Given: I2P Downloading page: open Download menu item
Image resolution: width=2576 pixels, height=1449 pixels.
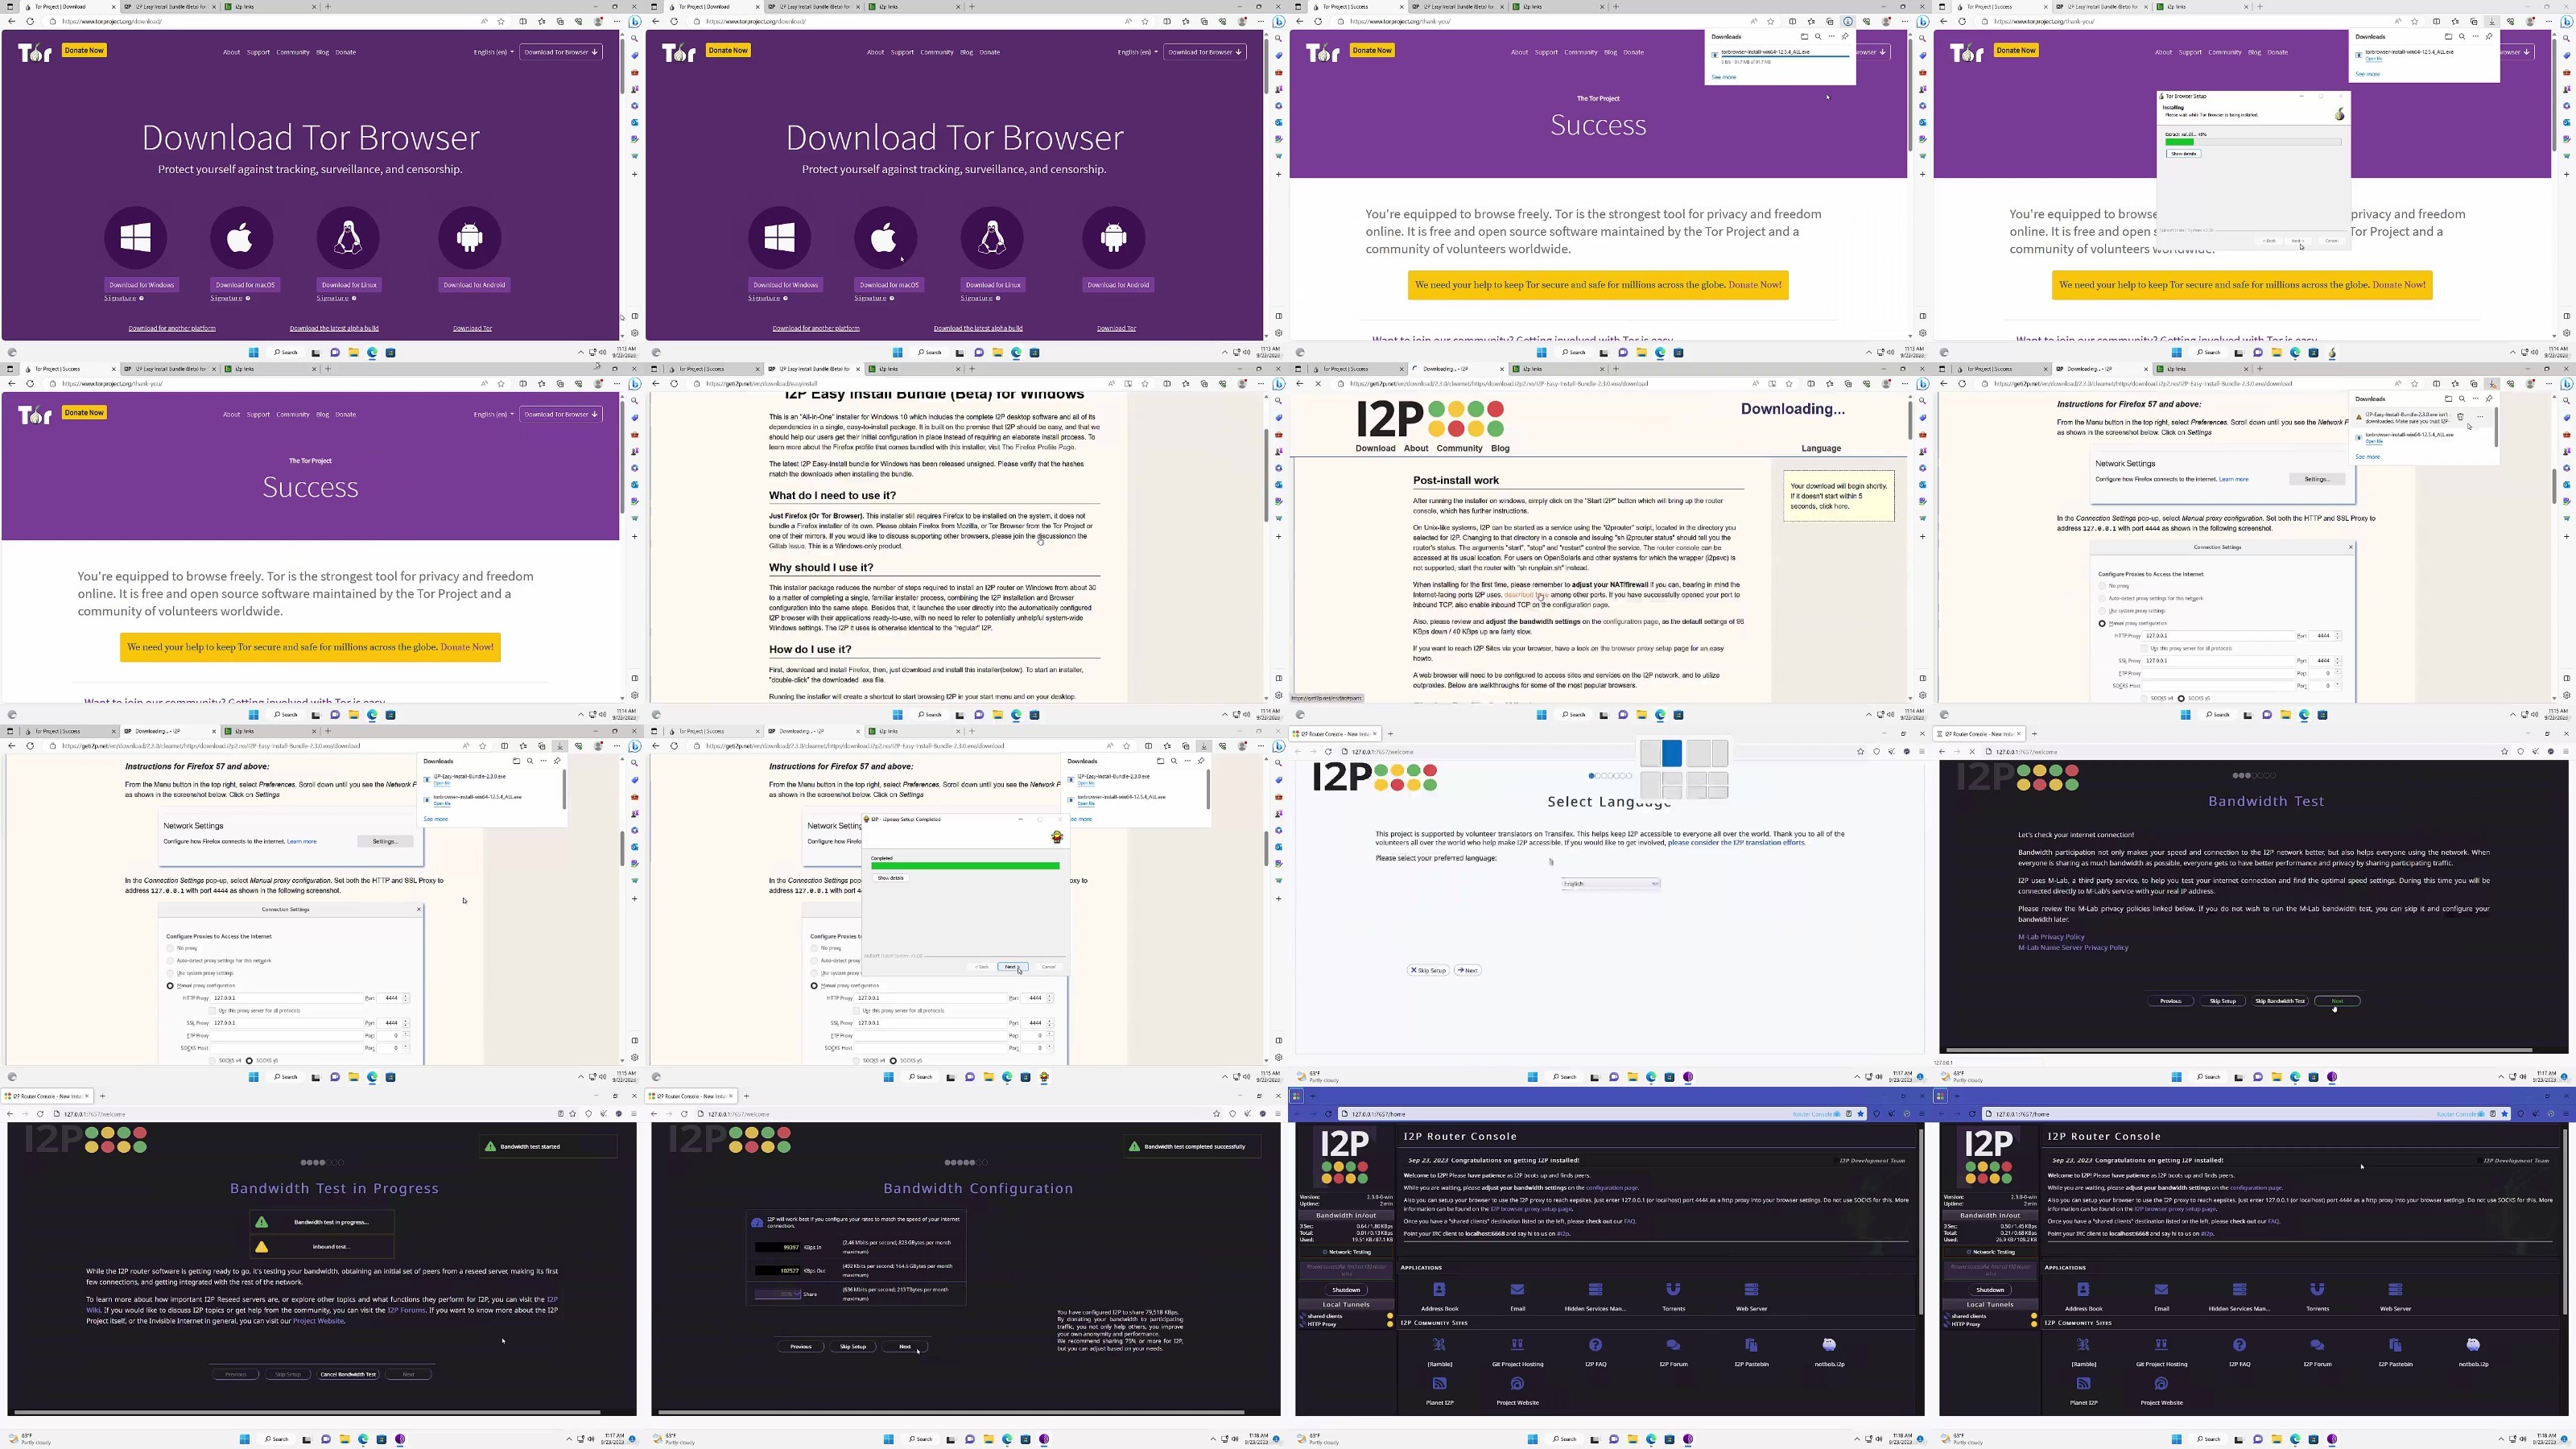Looking at the screenshot, I should point(1375,448).
